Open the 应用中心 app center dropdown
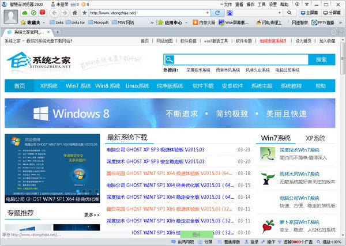Screen dimensions: 346x246 click(173, 22)
